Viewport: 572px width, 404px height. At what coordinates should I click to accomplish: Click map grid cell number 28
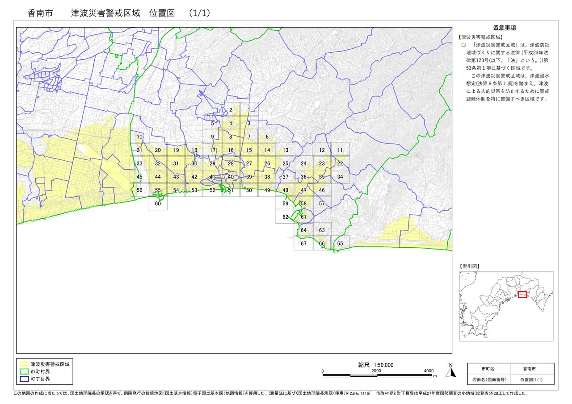pyautogui.click(x=231, y=163)
